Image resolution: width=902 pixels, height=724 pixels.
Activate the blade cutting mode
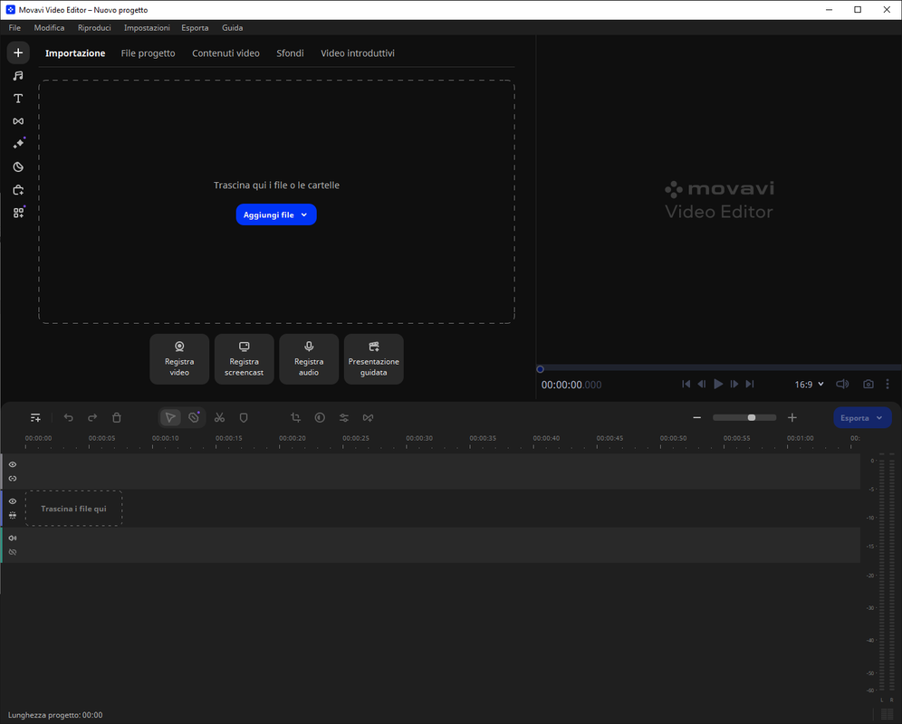tap(195, 417)
